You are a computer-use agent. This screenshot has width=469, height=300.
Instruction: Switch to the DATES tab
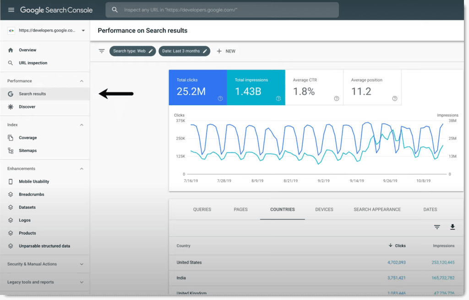[x=430, y=209]
